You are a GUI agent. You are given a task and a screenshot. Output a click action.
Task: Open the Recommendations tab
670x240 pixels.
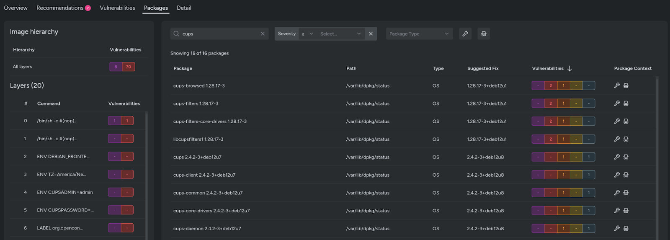tap(64, 8)
